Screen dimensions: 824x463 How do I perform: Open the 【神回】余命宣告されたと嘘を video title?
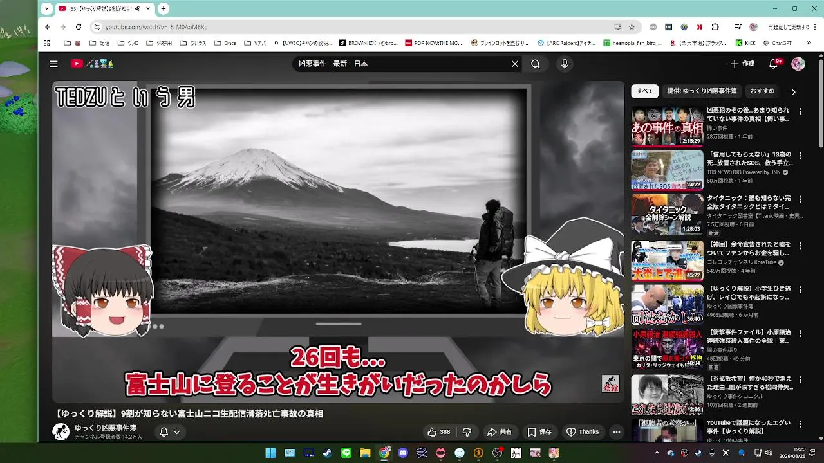tap(749, 248)
